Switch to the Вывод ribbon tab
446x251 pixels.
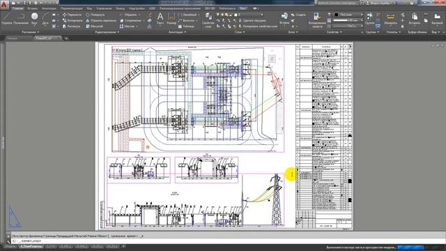[121, 8]
